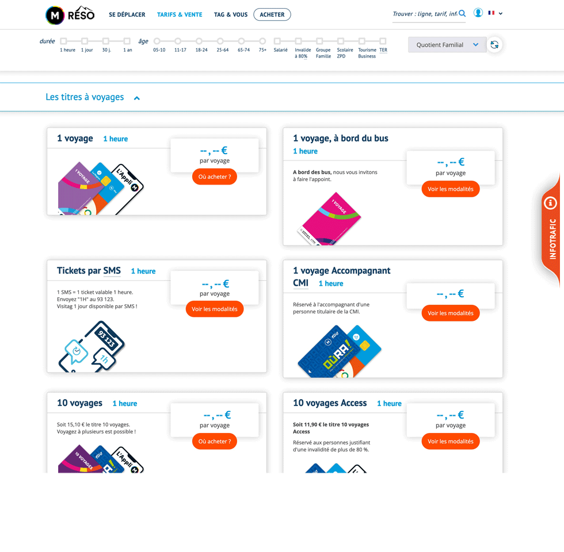The width and height of the screenshot is (564, 552).
Task: Open the user account icon
Action: point(478,13)
